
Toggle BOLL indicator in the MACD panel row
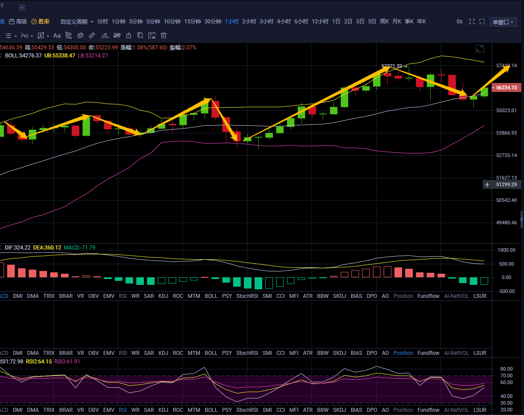point(211,296)
